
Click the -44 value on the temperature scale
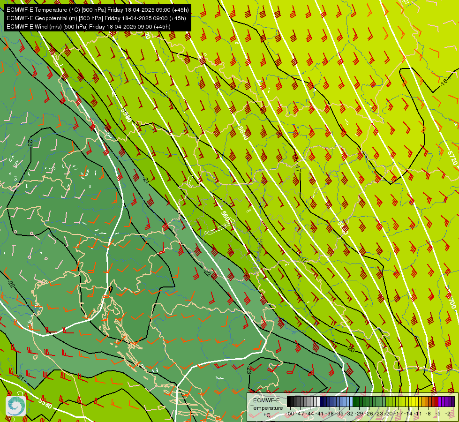pyautogui.click(x=310, y=414)
